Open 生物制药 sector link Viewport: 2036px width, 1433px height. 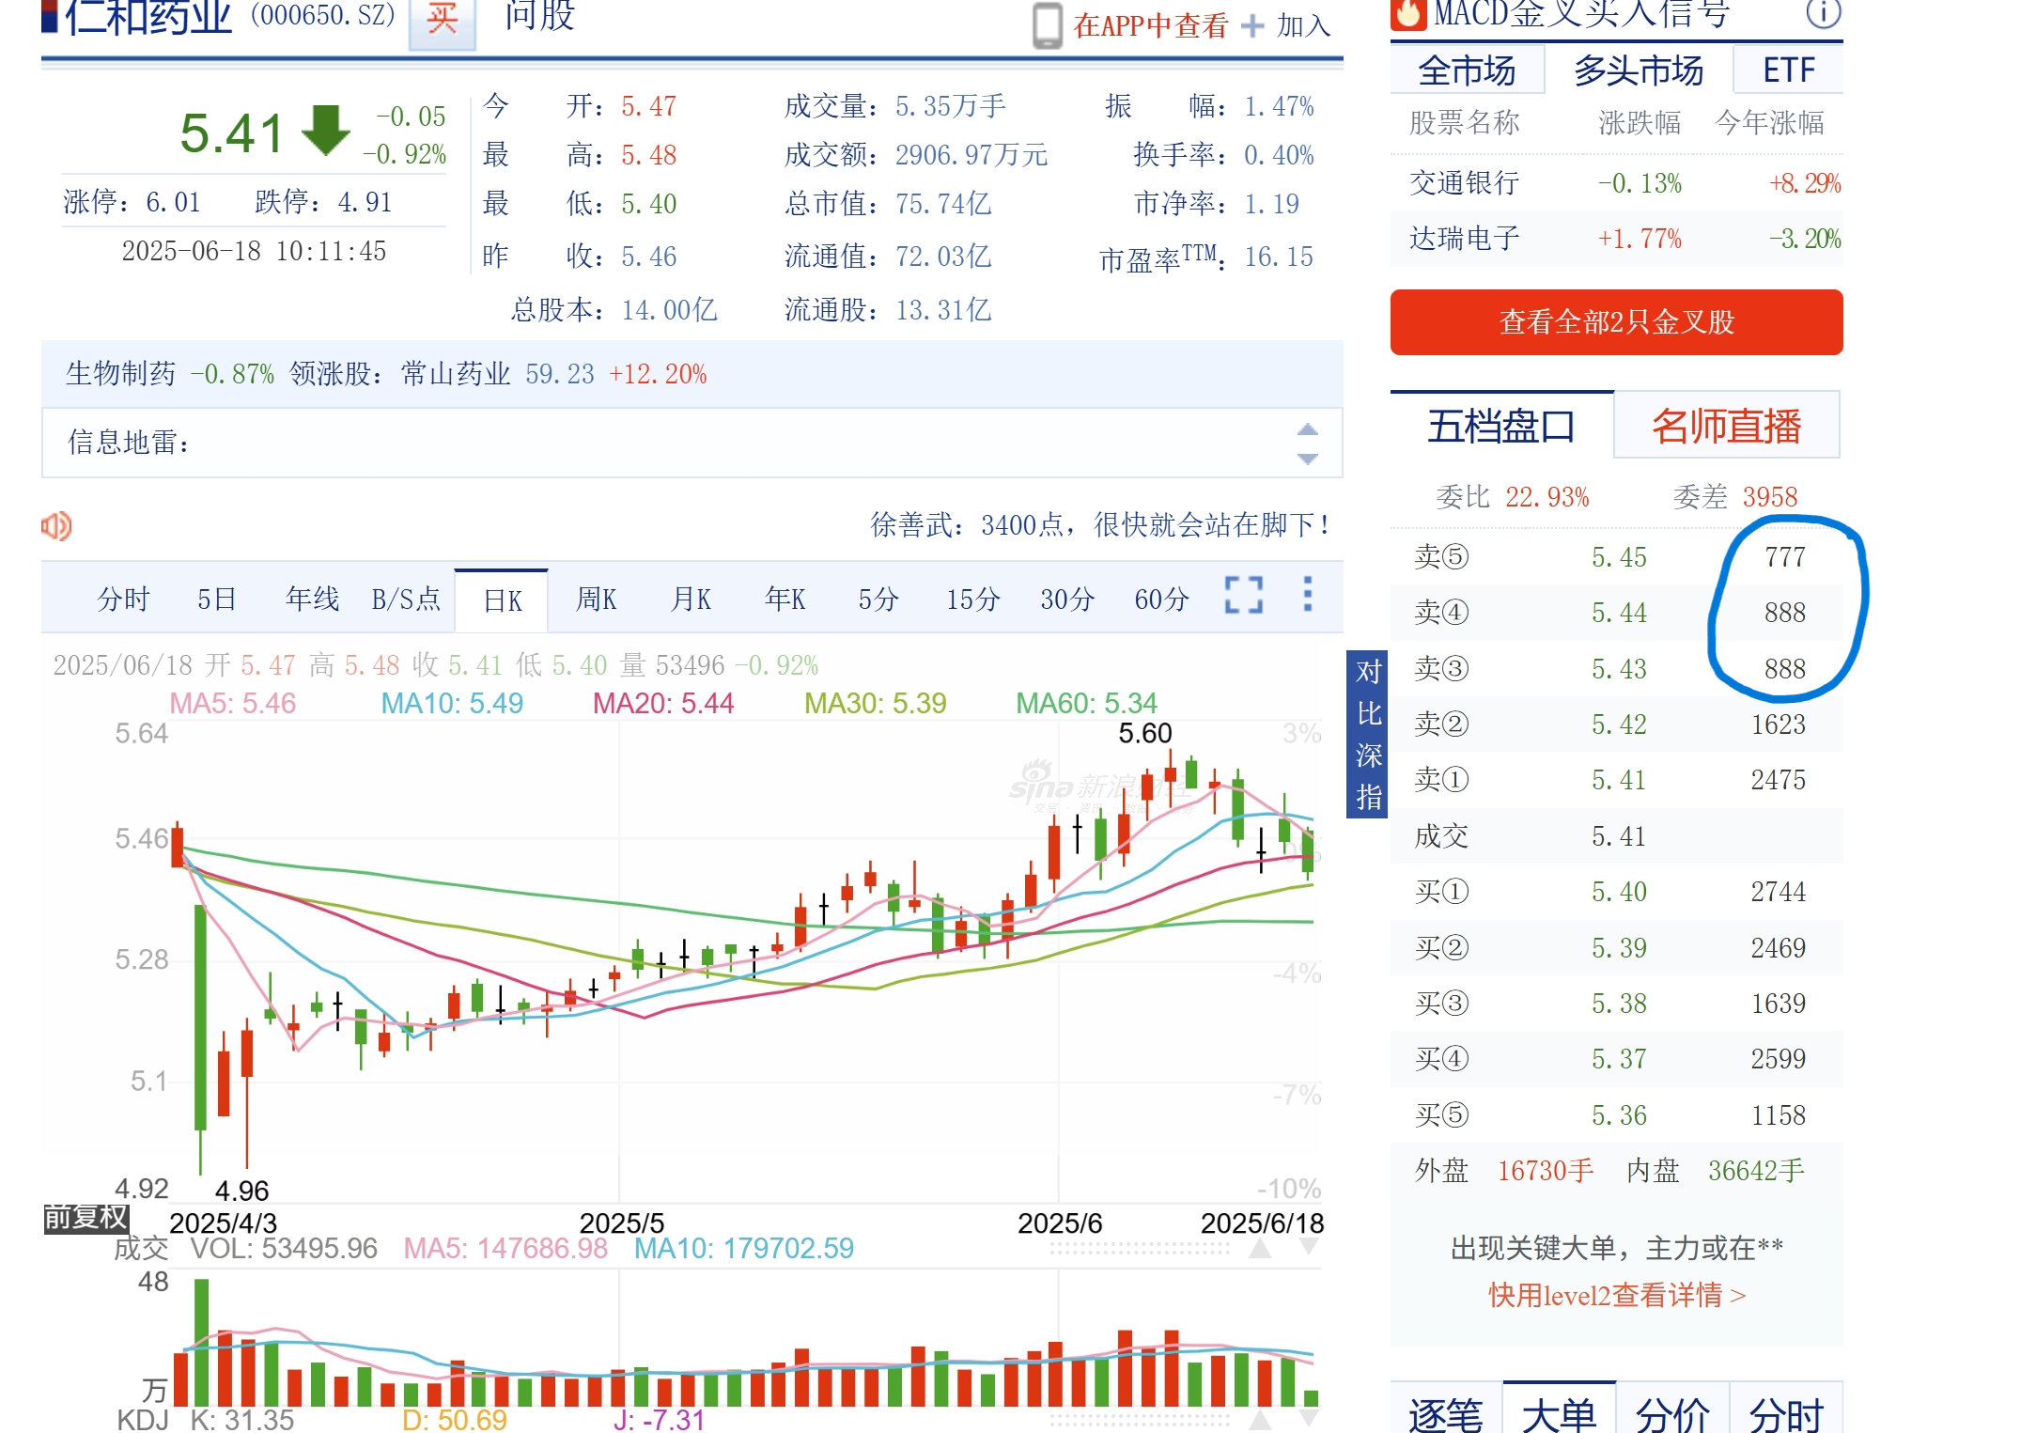[x=120, y=374]
